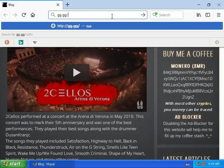Click the paragraph about 2Cellos May 2016 concert

click(x=74, y=125)
